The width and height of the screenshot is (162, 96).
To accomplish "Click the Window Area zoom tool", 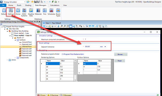I will (68, 26).
